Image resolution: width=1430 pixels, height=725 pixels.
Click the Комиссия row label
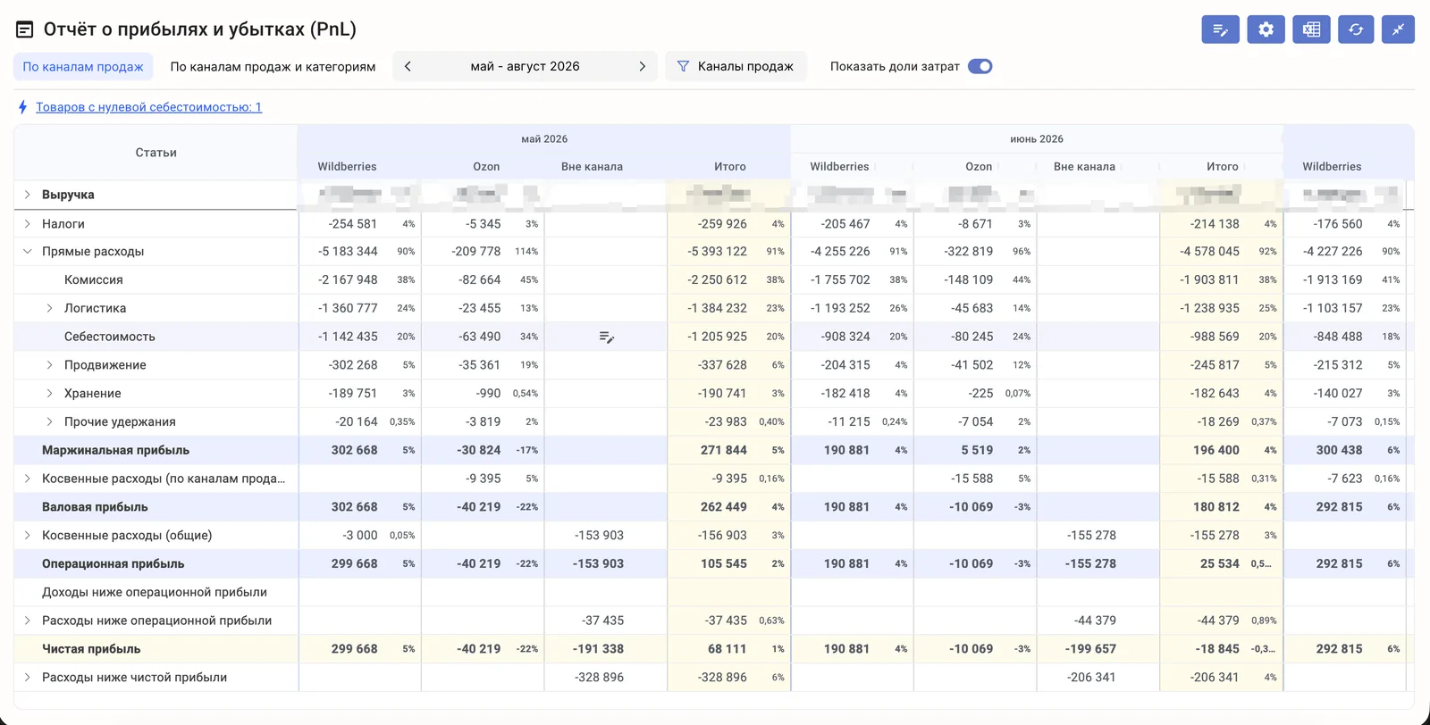pyautogui.click(x=94, y=280)
